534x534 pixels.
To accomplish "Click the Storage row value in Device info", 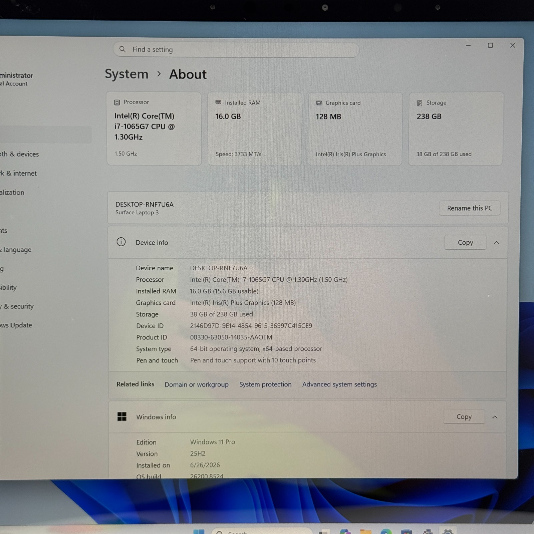I will [221, 314].
